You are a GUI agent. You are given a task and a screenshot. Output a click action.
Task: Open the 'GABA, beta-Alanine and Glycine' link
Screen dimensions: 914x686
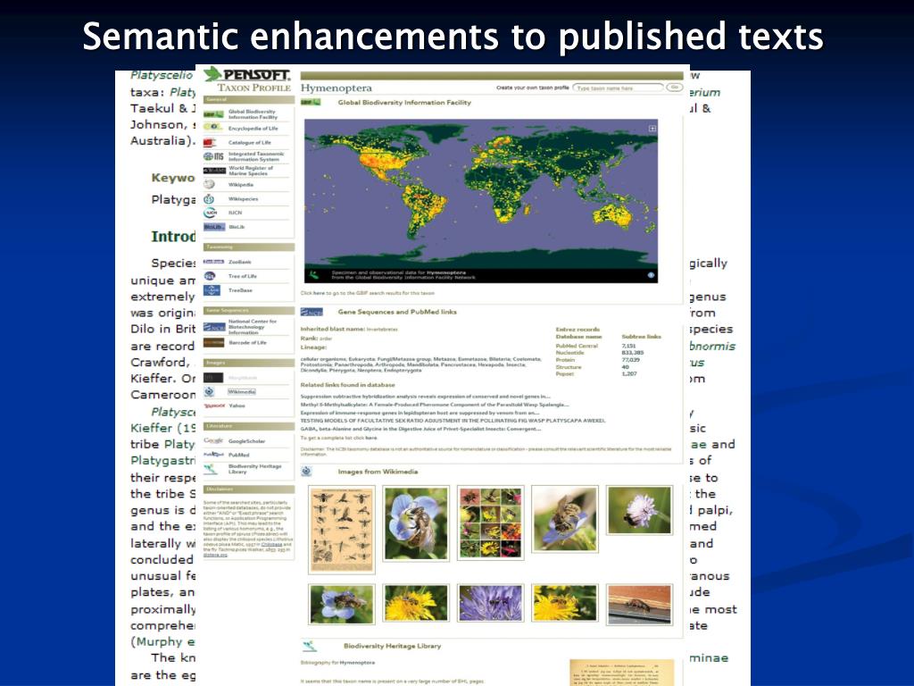click(420, 429)
